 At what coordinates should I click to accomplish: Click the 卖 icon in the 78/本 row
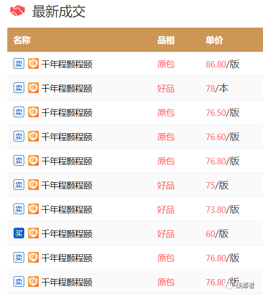(19, 88)
